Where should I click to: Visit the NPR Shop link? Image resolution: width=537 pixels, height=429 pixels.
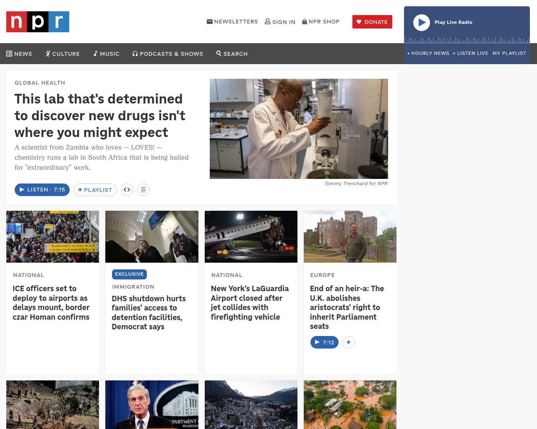[x=321, y=21]
